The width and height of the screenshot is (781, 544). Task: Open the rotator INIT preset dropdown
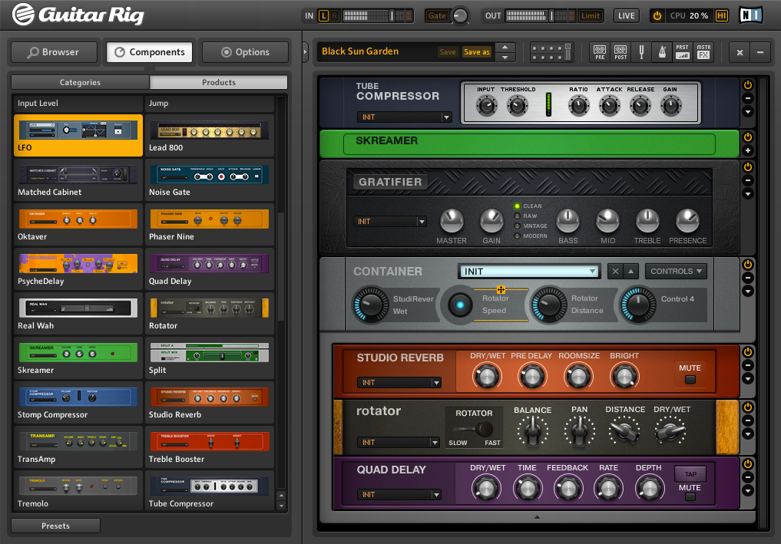click(398, 443)
